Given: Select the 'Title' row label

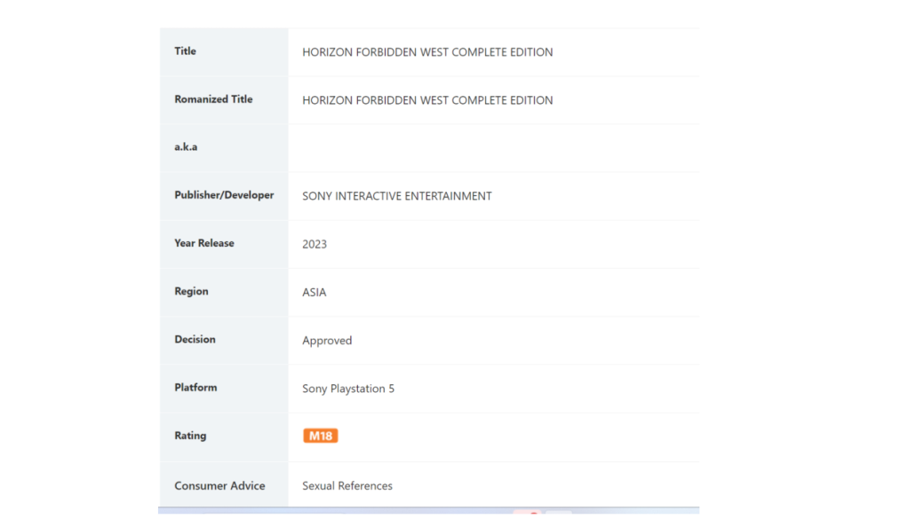Looking at the screenshot, I should pyautogui.click(x=185, y=51).
